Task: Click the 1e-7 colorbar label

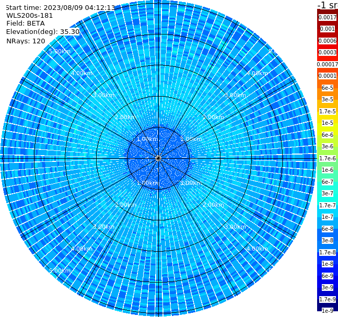Action: pyautogui.click(x=328, y=217)
